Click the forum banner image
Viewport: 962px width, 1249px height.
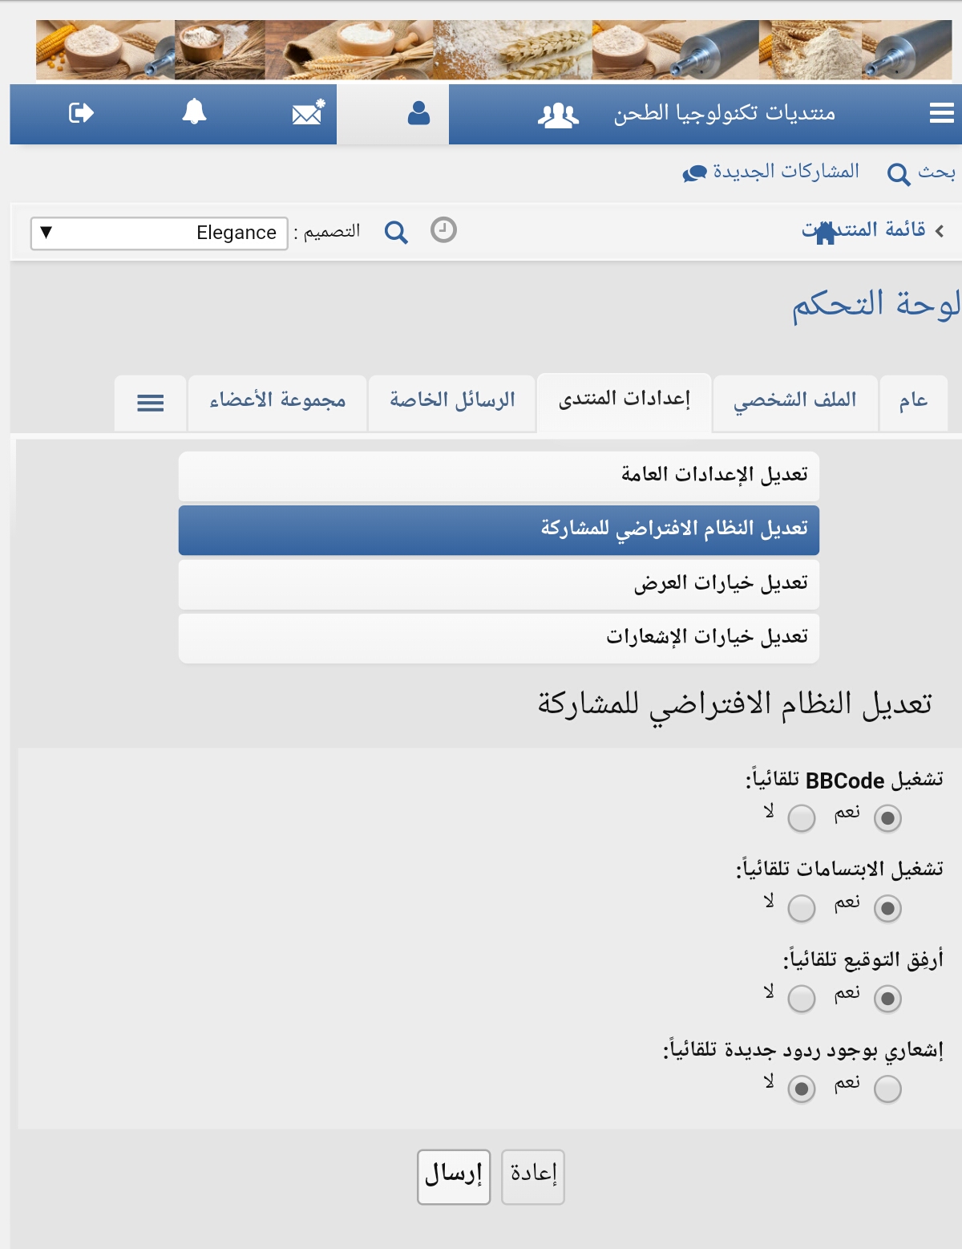click(x=493, y=50)
